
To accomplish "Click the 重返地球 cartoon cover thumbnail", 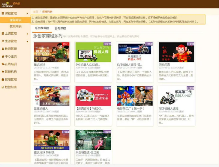I will pyautogui.click(x=52, y=52).
